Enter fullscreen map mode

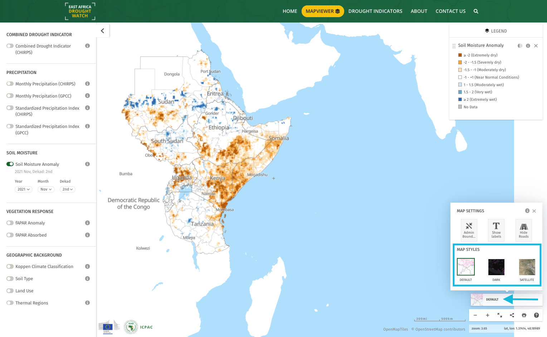[500, 315]
